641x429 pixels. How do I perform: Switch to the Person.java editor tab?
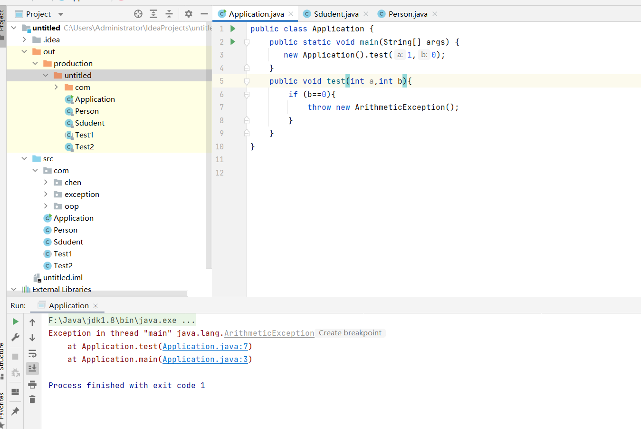click(x=408, y=14)
